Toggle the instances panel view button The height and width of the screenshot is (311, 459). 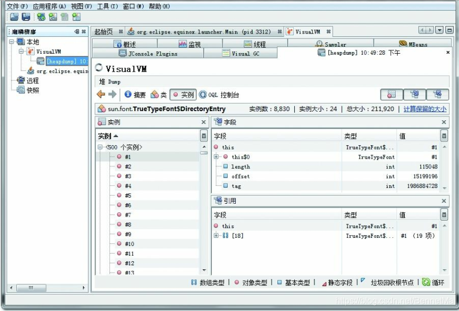[x=391, y=94]
